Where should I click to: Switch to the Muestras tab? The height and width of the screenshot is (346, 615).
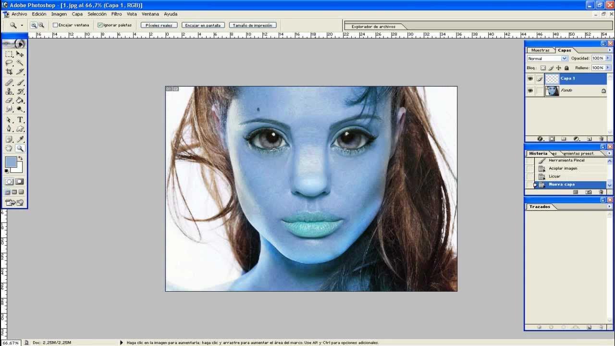coord(541,50)
